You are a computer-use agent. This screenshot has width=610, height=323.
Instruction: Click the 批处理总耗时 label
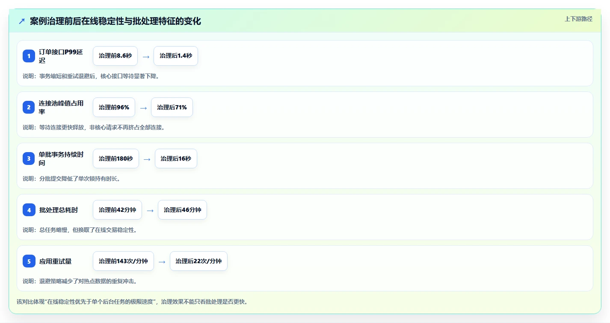(x=58, y=210)
